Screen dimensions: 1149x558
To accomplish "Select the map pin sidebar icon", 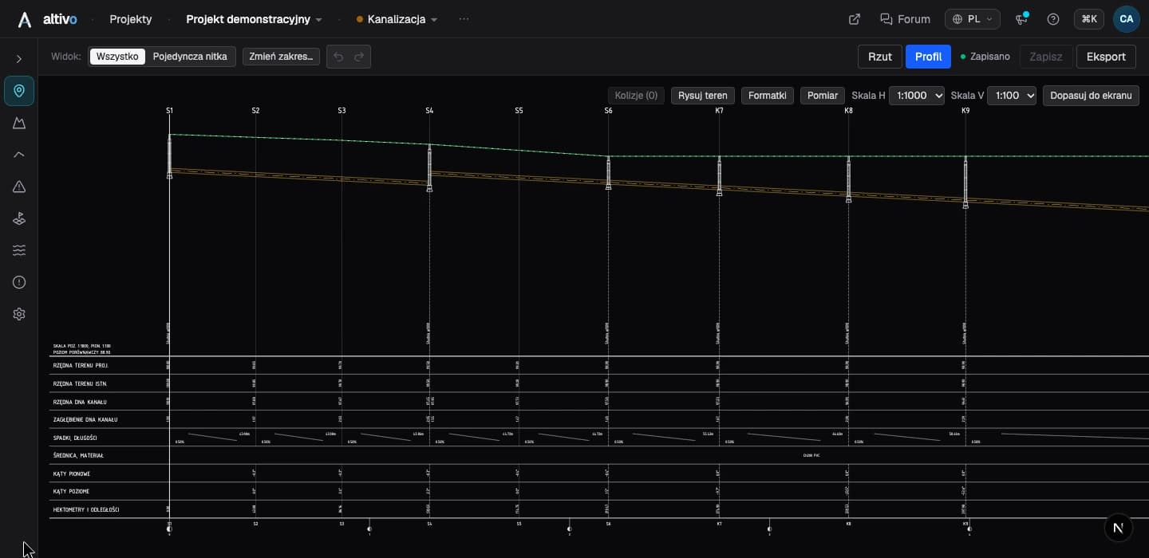I will pyautogui.click(x=19, y=91).
